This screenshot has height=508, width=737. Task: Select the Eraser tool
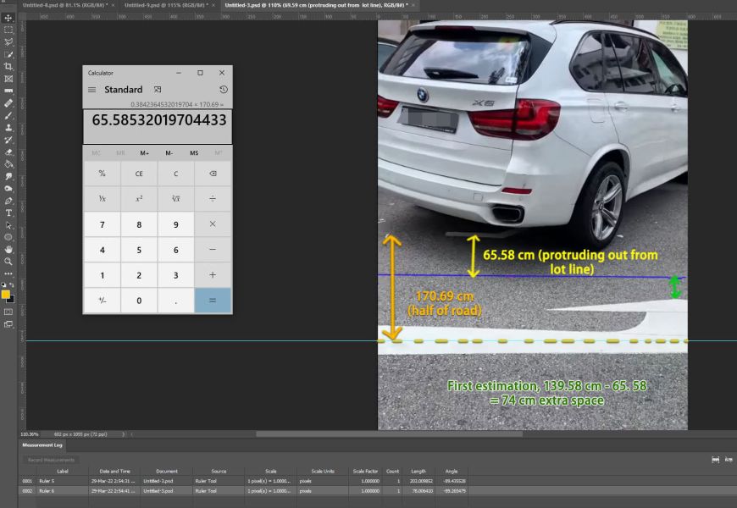pyautogui.click(x=8, y=152)
